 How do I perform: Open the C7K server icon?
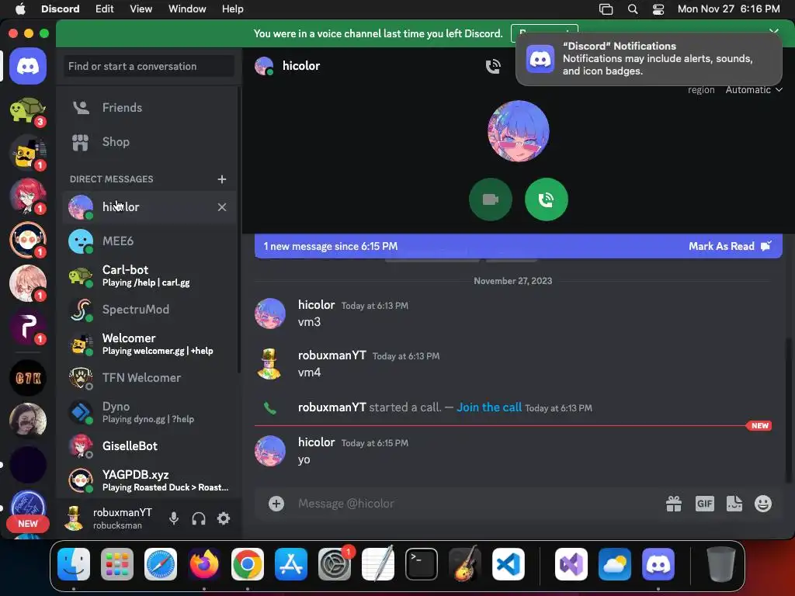[28, 378]
